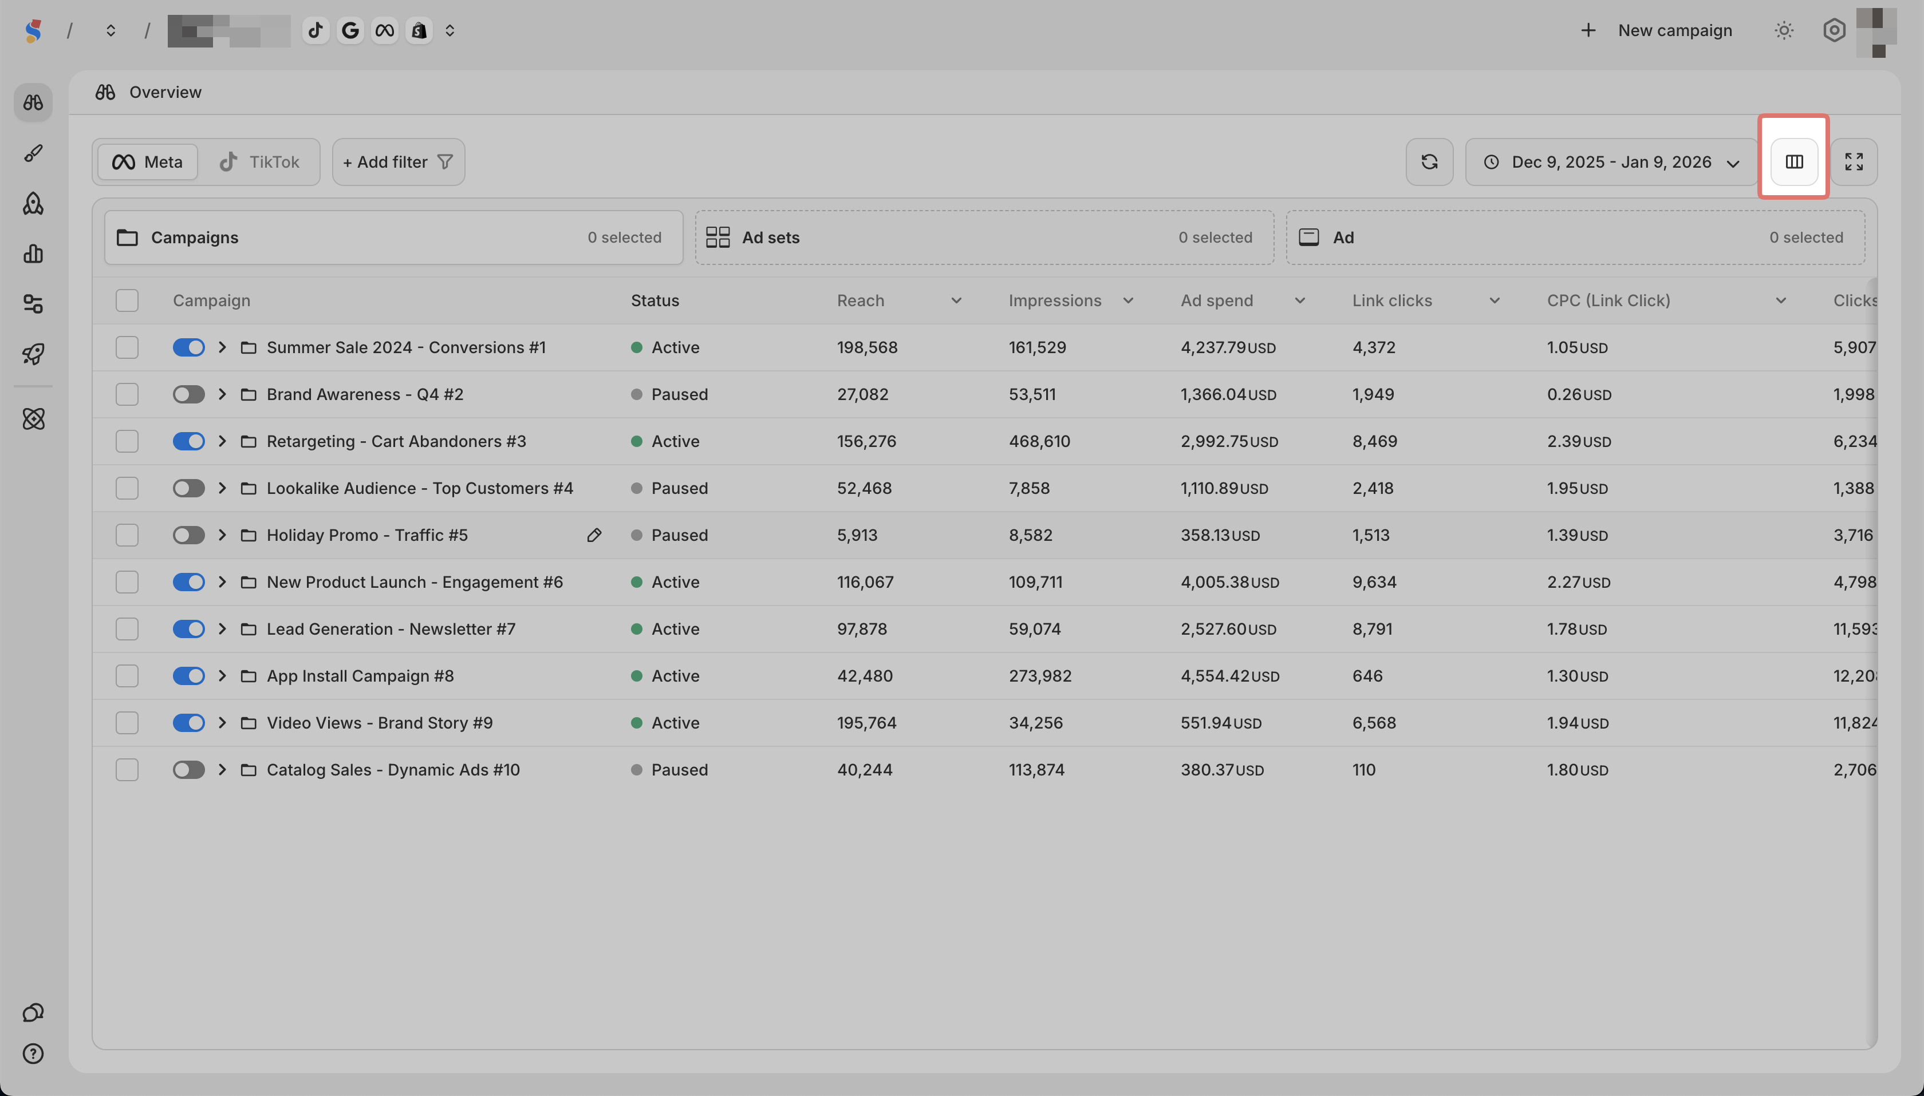
Task: Click the New campaign button
Action: [1657, 31]
